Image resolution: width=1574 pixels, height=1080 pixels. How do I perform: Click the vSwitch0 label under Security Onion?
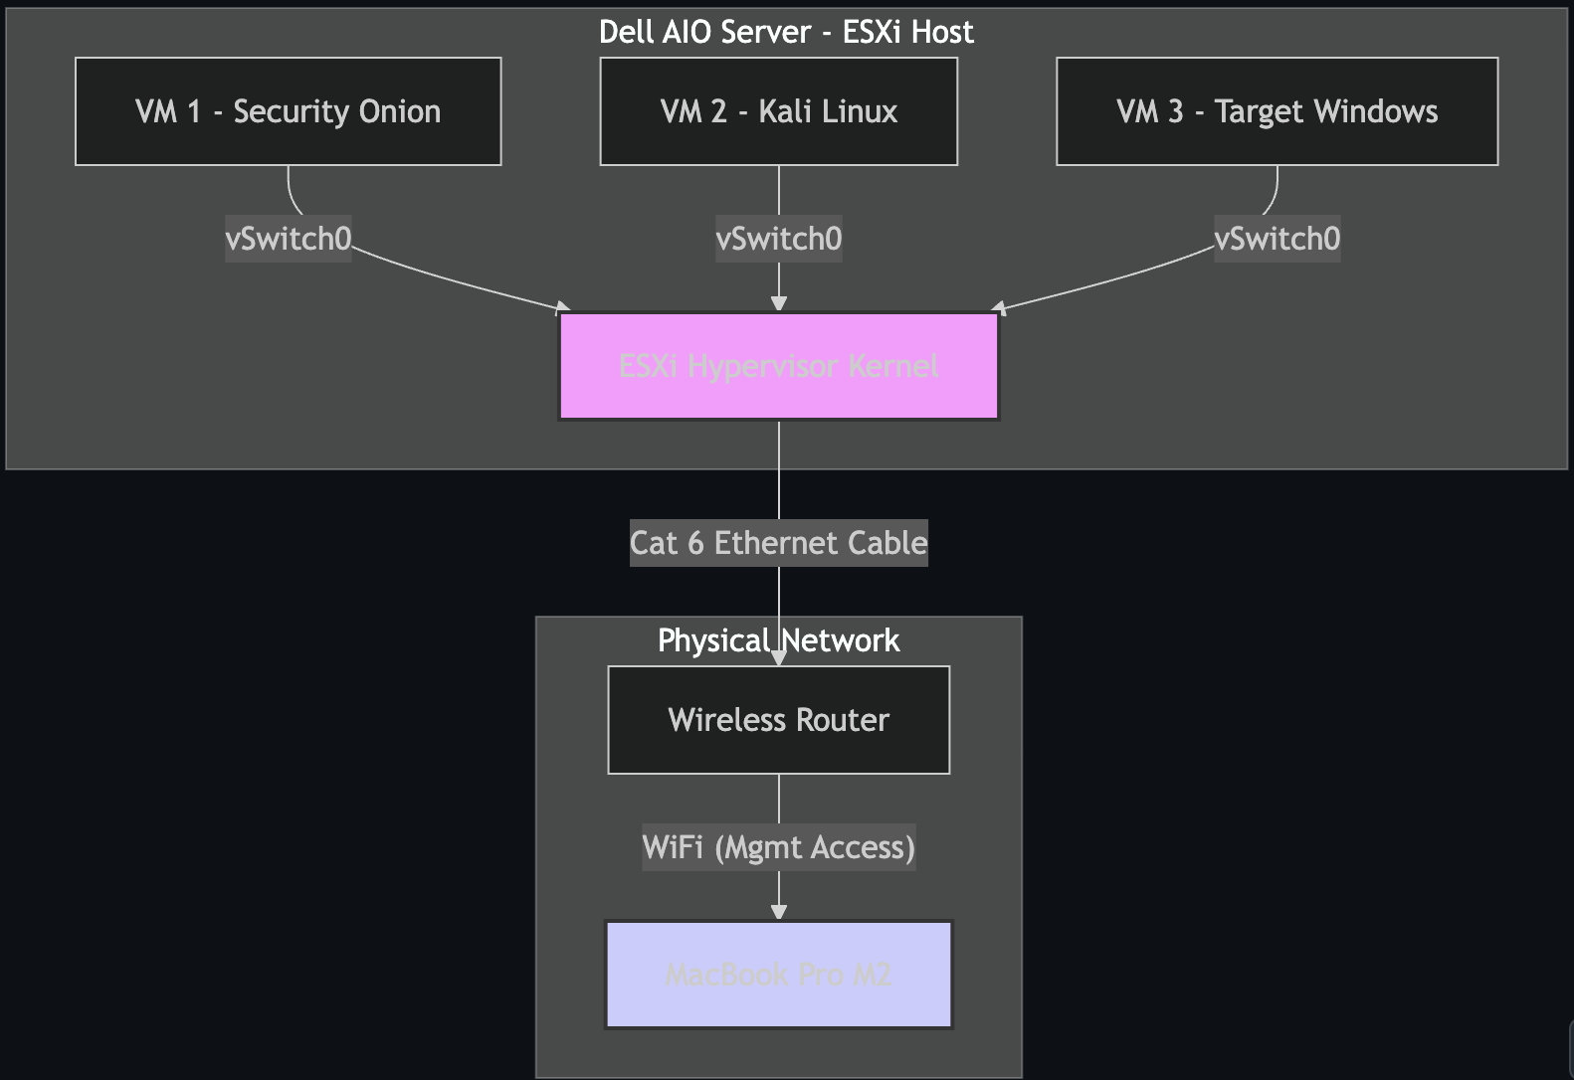pyautogui.click(x=288, y=239)
